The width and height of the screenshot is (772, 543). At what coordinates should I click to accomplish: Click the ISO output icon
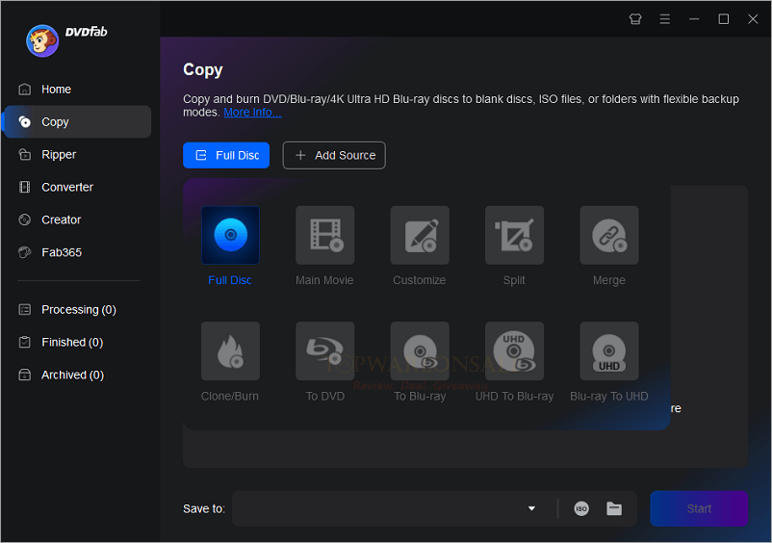pos(581,508)
